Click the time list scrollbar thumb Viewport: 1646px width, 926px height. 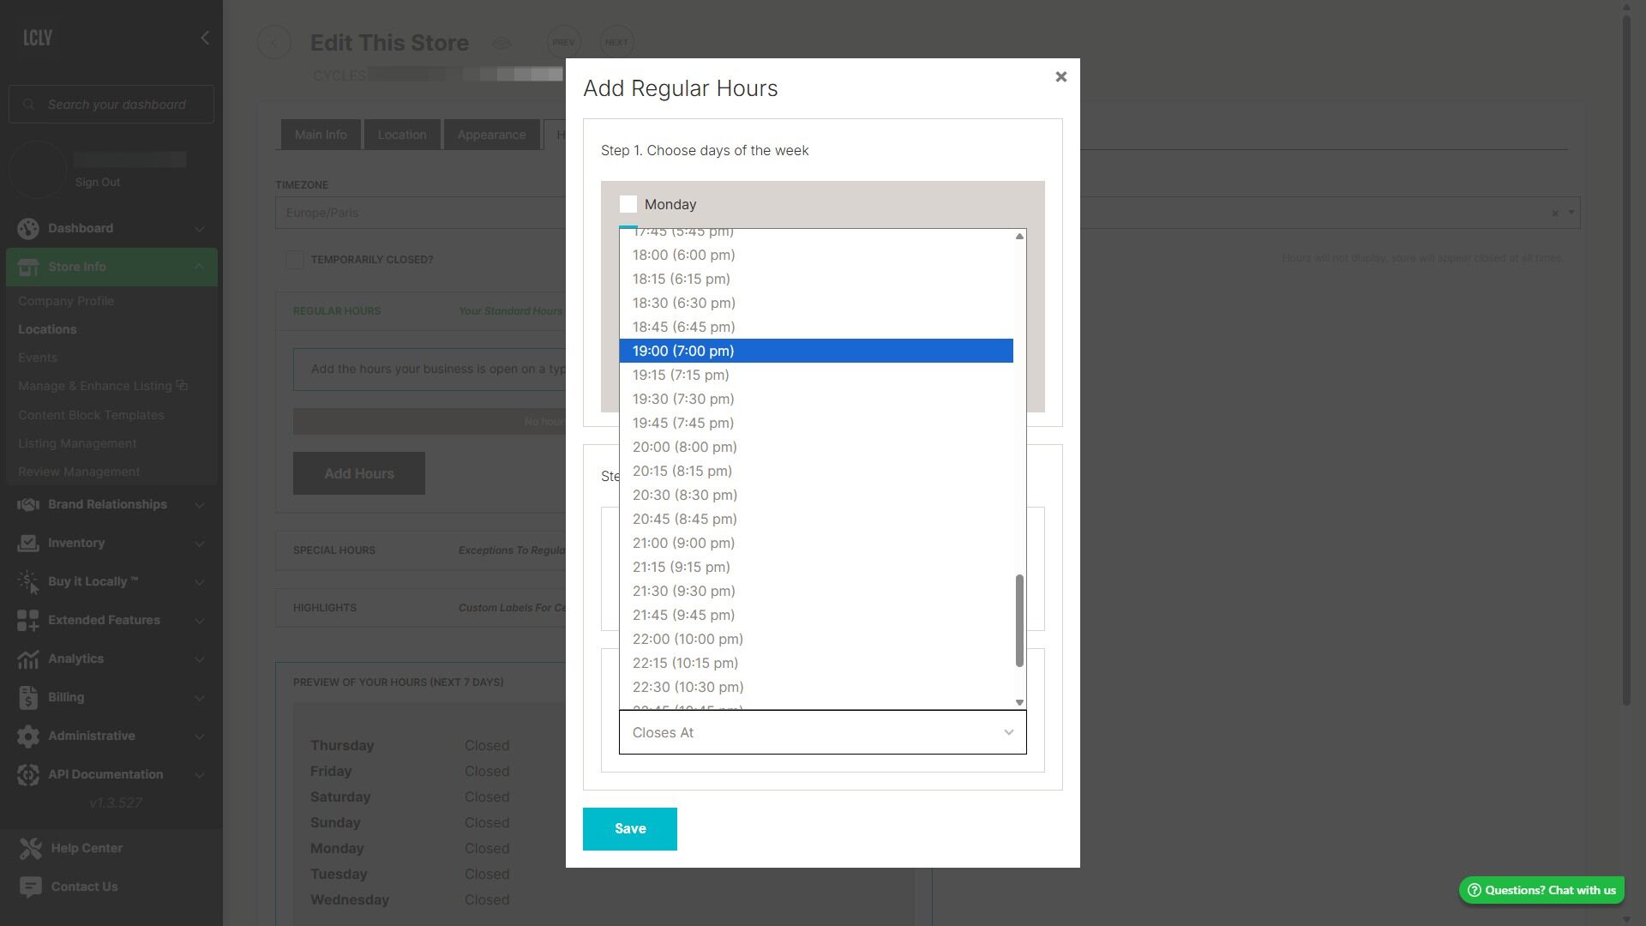[1019, 621]
